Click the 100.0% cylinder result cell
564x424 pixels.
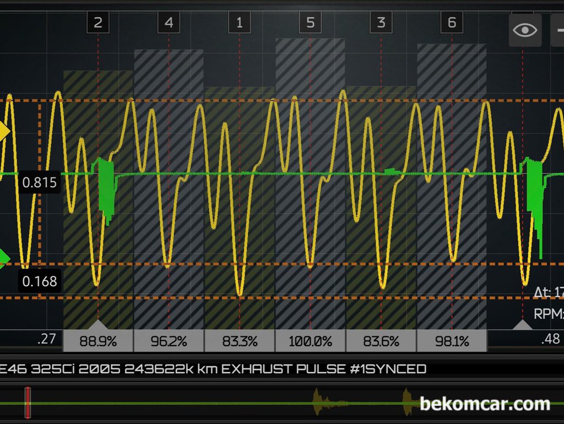[x=310, y=341]
